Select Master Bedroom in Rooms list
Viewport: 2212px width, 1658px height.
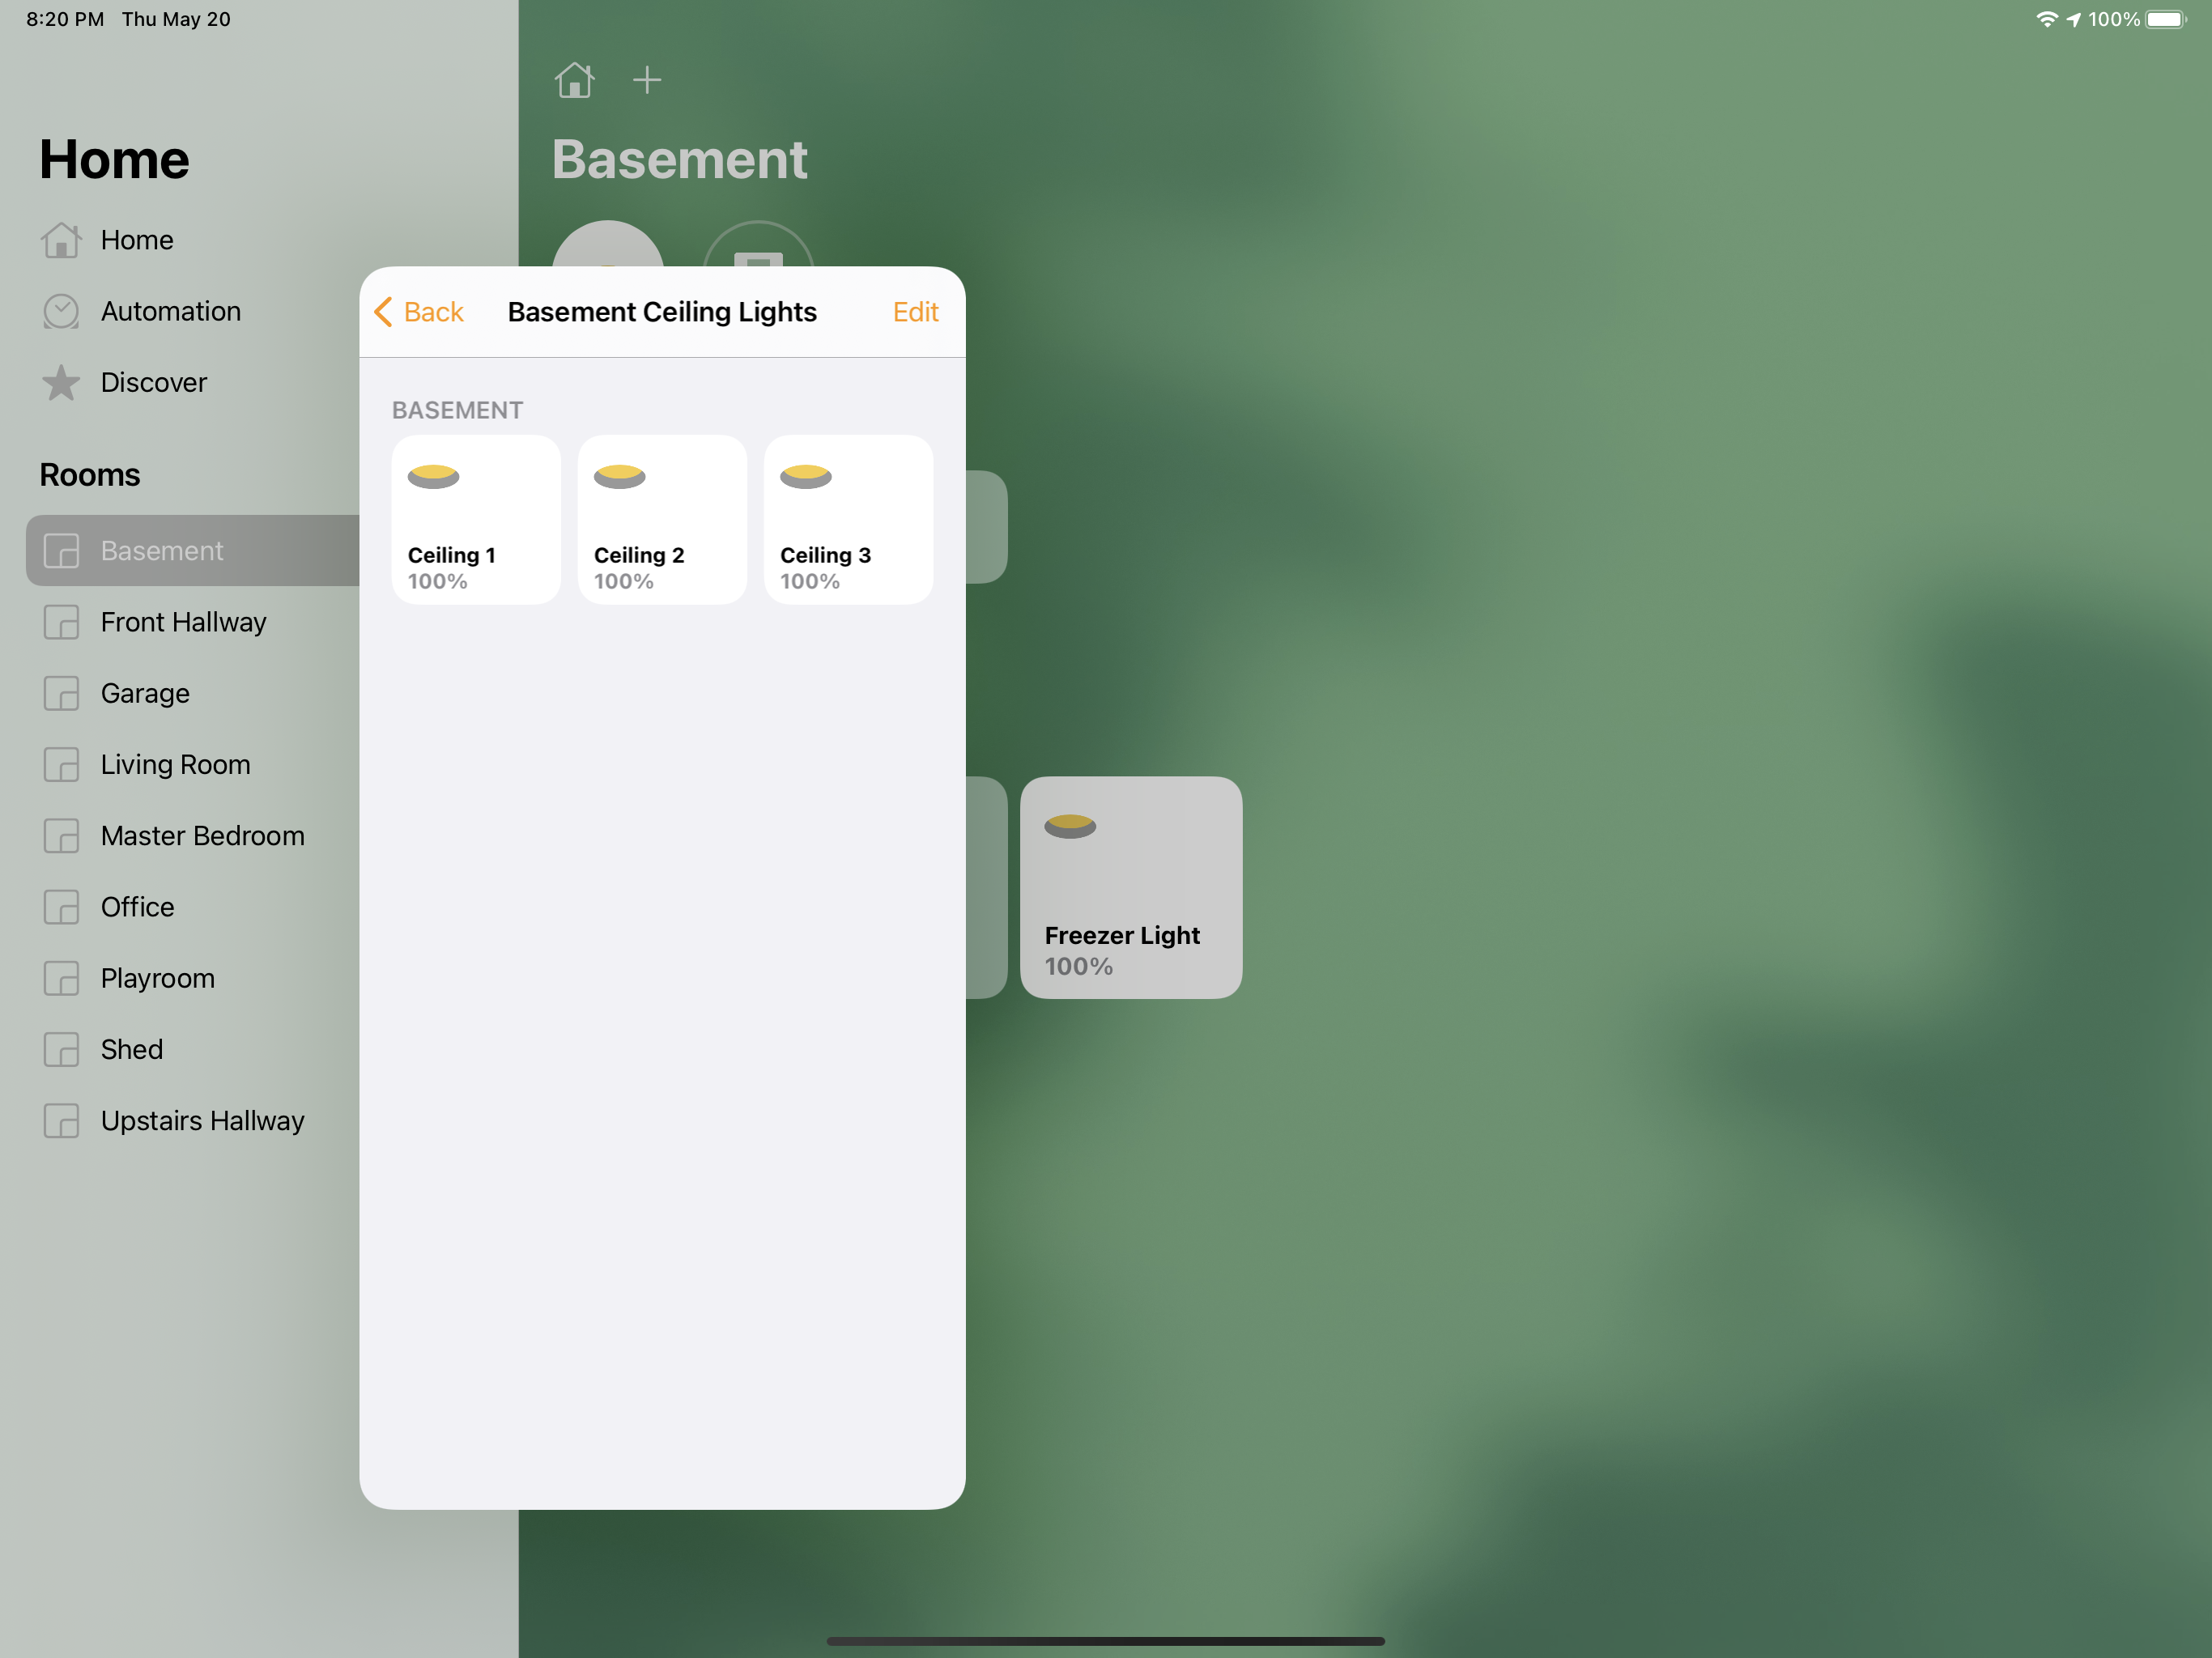[202, 836]
